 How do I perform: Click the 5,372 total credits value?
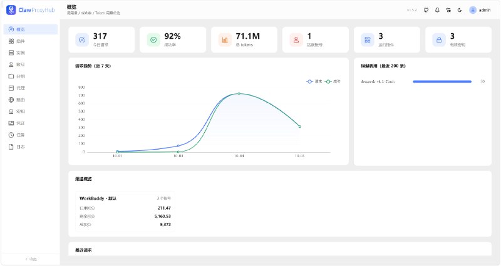[165, 225]
